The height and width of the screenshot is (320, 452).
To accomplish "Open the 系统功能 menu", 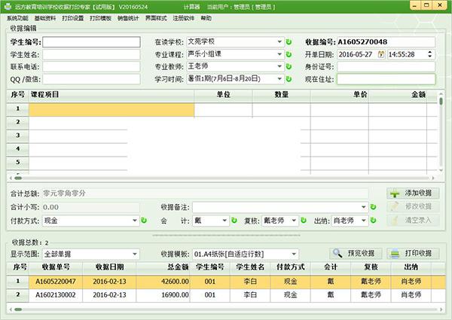I will [x=17, y=18].
